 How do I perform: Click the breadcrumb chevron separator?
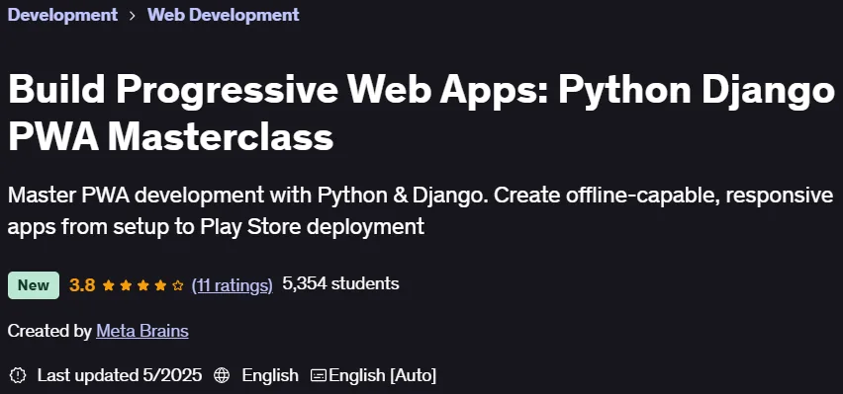tap(133, 16)
